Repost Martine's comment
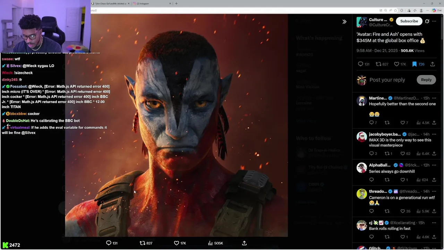The width and height of the screenshot is (444, 250). (x=387, y=123)
